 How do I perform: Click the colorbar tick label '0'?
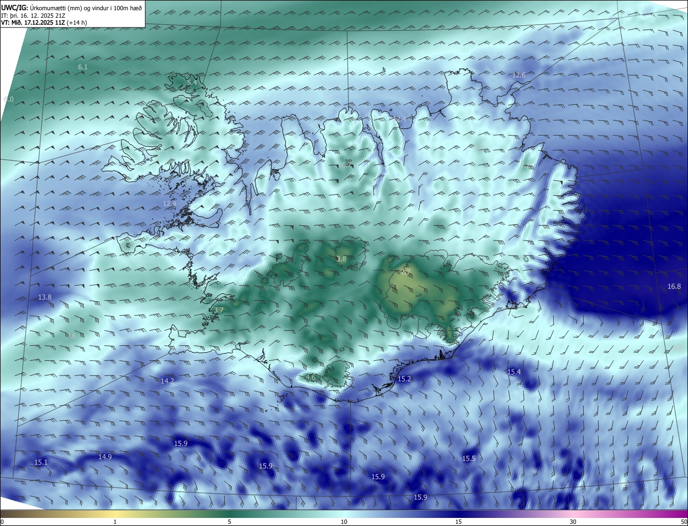[x=2, y=522]
